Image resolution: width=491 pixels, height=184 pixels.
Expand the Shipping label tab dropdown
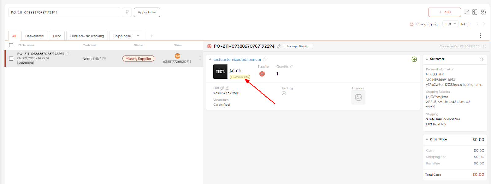click(138, 36)
